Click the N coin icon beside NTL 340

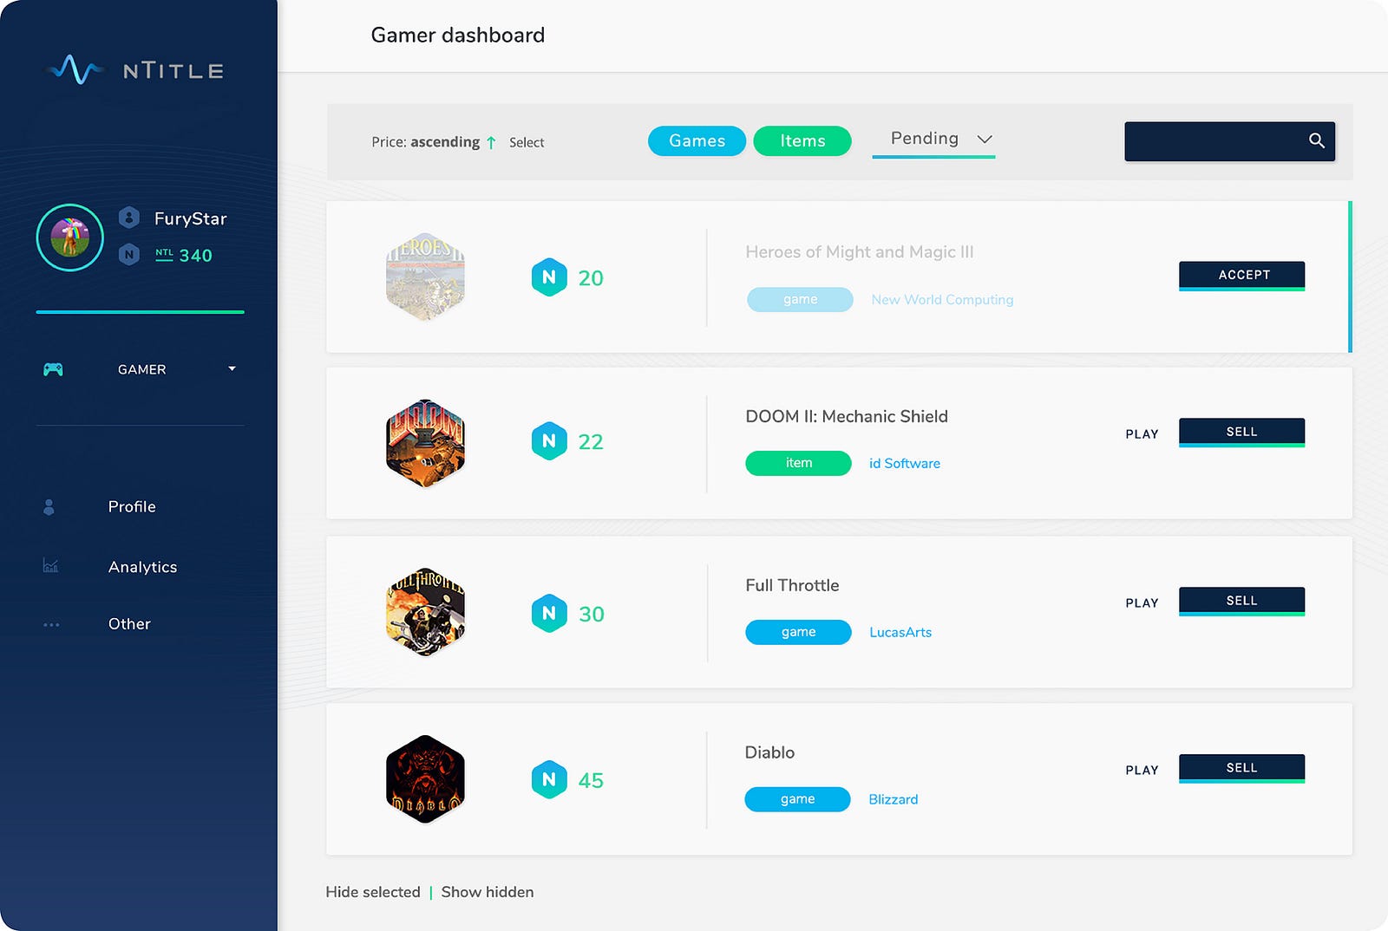[129, 254]
